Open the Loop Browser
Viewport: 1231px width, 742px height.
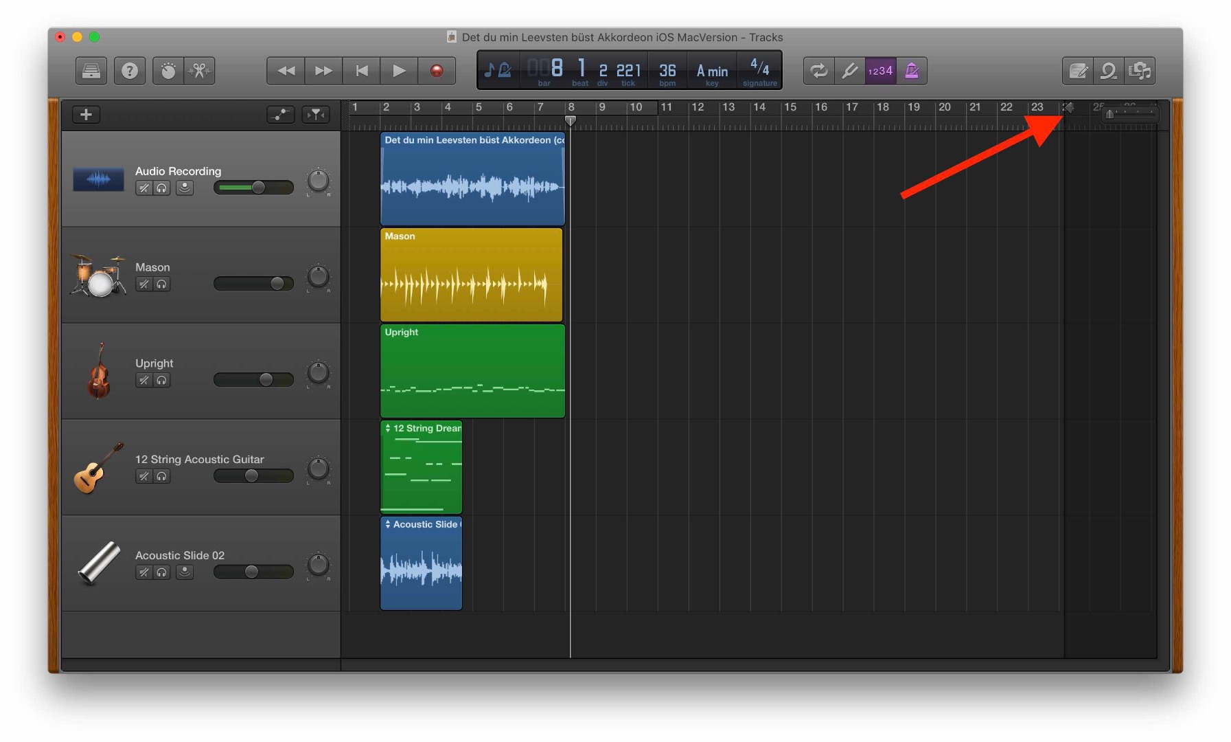point(1109,70)
